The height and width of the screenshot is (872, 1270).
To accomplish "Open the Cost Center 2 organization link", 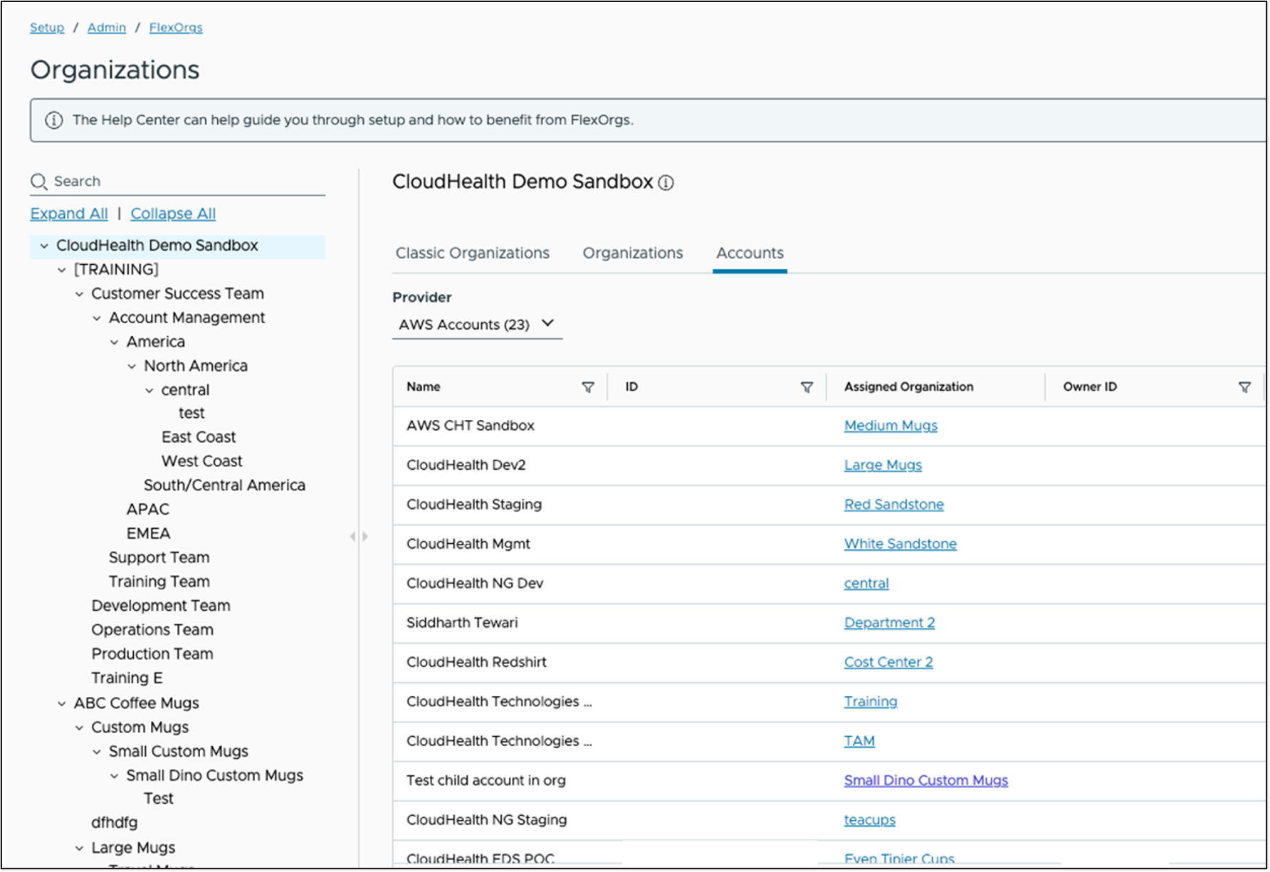I will [888, 663].
